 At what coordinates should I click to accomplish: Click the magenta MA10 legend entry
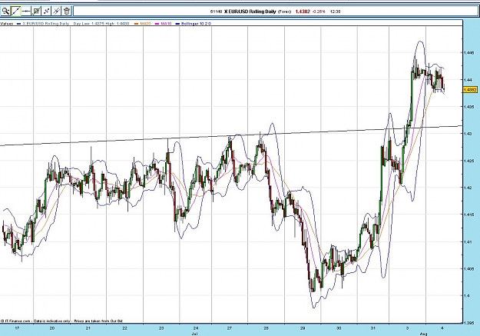click(x=164, y=24)
